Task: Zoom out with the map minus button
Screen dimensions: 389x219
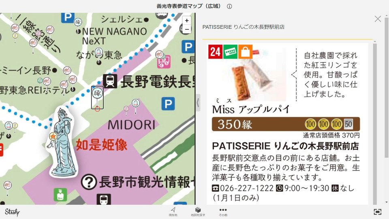Action: point(187,29)
